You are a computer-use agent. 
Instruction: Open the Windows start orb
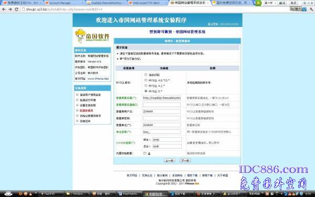coord(8,193)
